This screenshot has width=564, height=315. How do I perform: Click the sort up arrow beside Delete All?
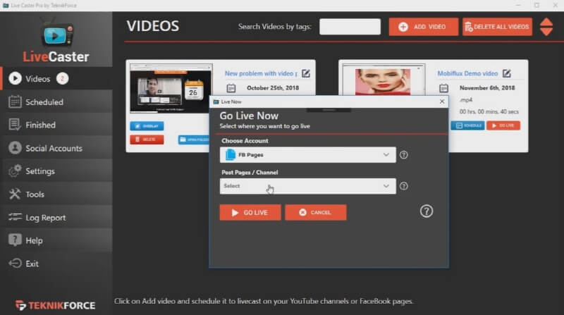pos(546,22)
